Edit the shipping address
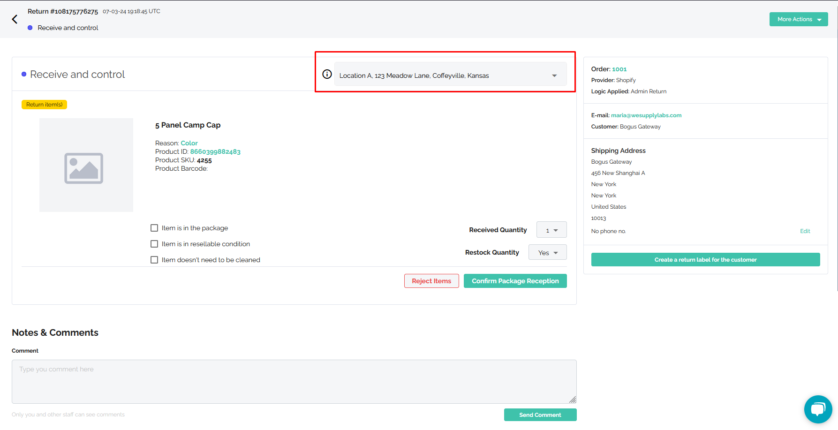838x430 pixels. tap(805, 231)
